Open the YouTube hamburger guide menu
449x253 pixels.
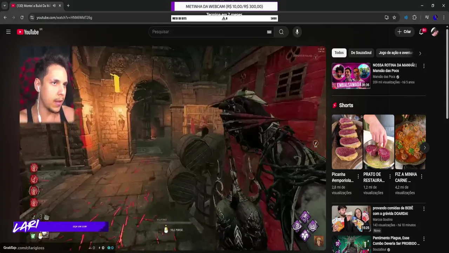(8, 32)
